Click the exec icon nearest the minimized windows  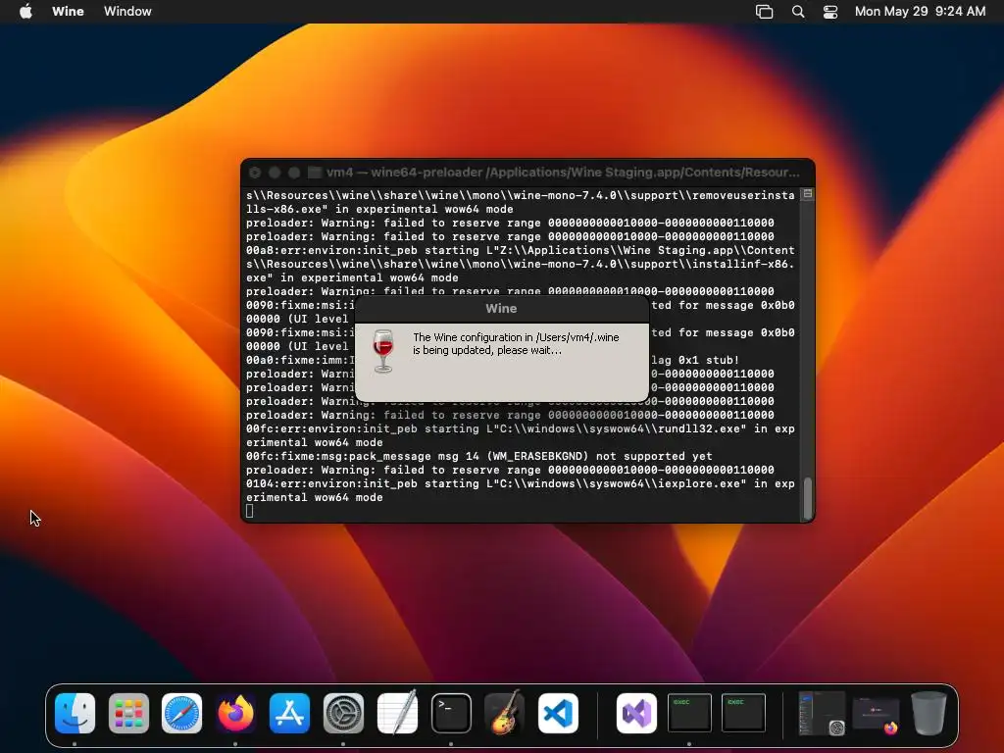click(x=743, y=713)
